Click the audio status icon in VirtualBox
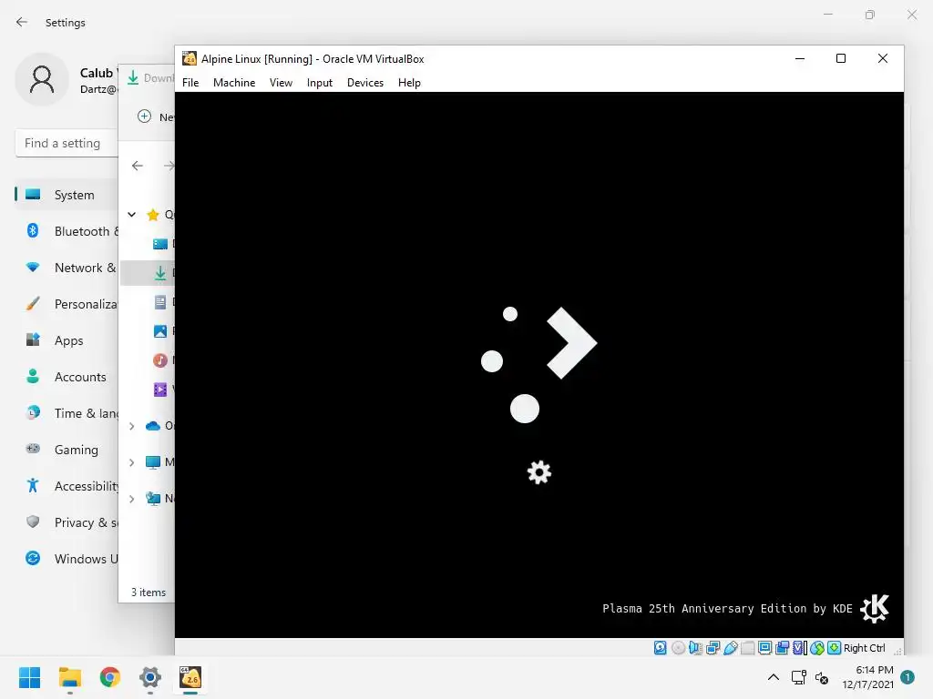 tap(695, 648)
